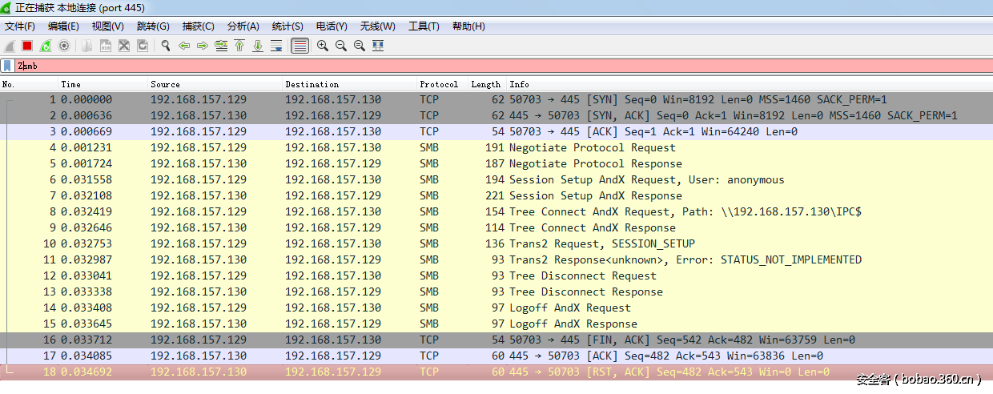Image resolution: width=993 pixels, height=394 pixels.
Task: Open the 跳转(G) menu
Action: pyautogui.click(x=153, y=26)
